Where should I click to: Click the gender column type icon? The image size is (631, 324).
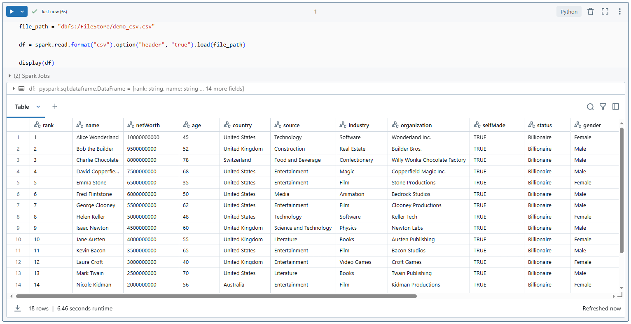[x=577, y=125]
